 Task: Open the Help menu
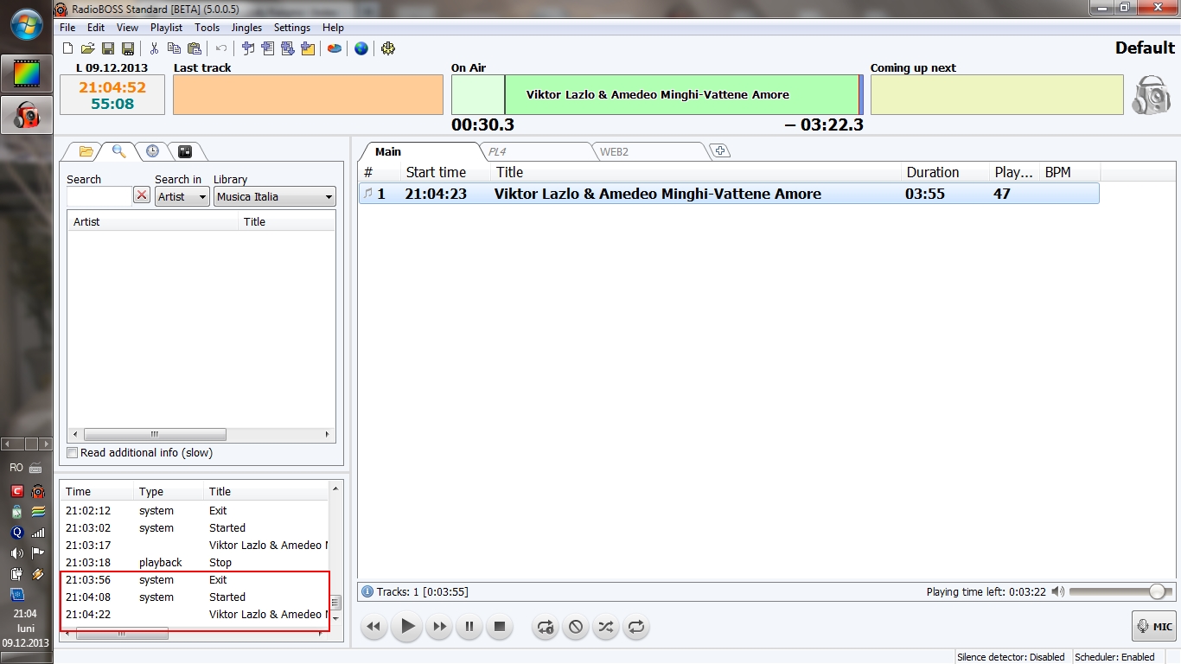[x=333, y=28]
